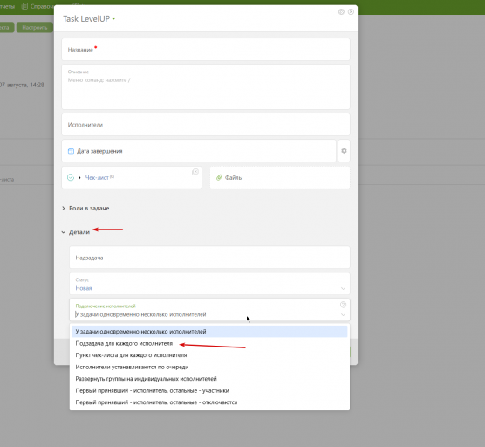Collapse the Детали section
Viewport: 485px width, 447px height.
pyautogui.click(x=76, y=232)
